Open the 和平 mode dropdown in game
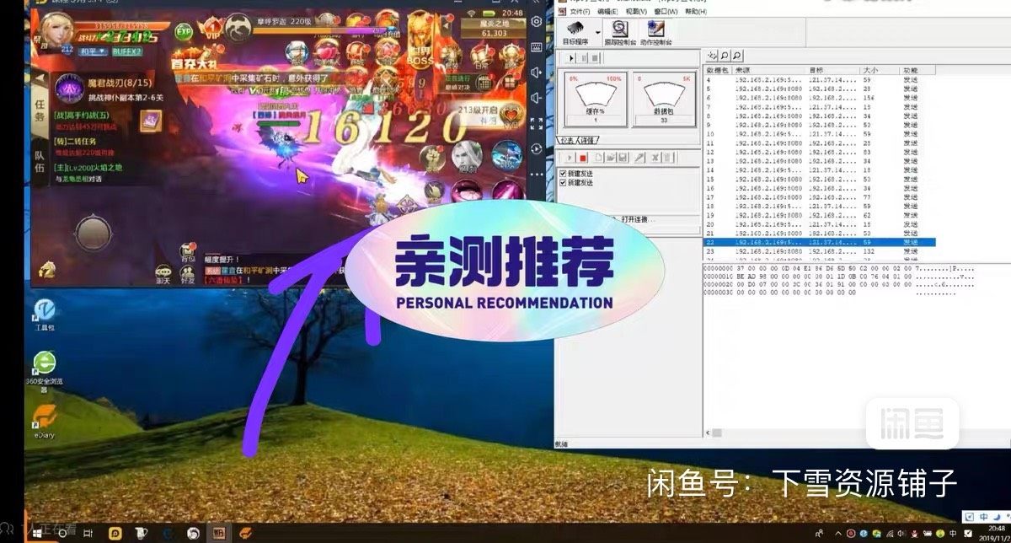This screenshot has height=543, width=1011. click(93, 51)
